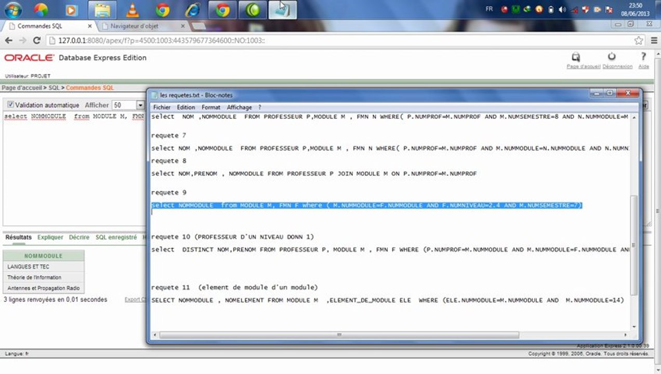
Task: Click Chrome's forward arrow
Action: pos(23,41)
